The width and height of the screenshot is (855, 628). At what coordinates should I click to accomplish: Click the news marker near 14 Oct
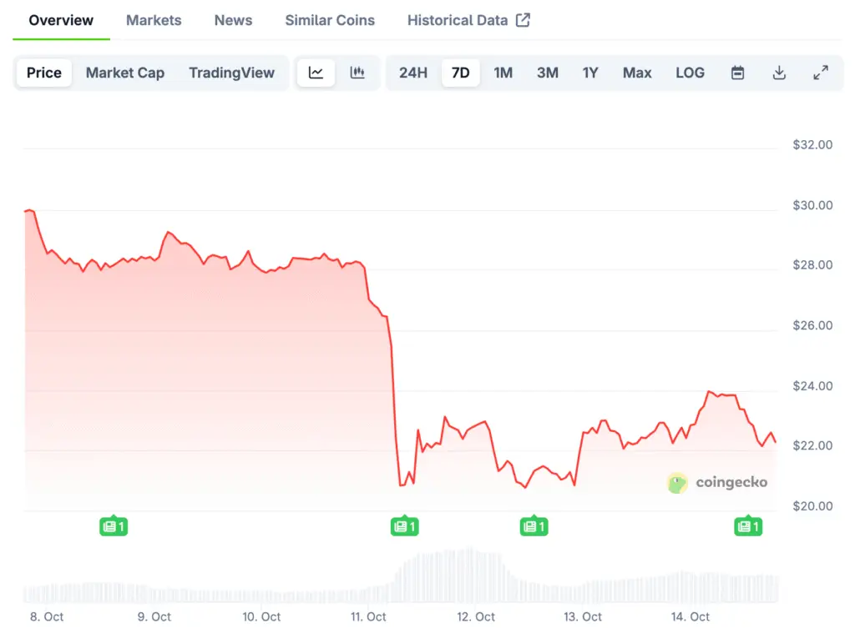tap(747, 526)
